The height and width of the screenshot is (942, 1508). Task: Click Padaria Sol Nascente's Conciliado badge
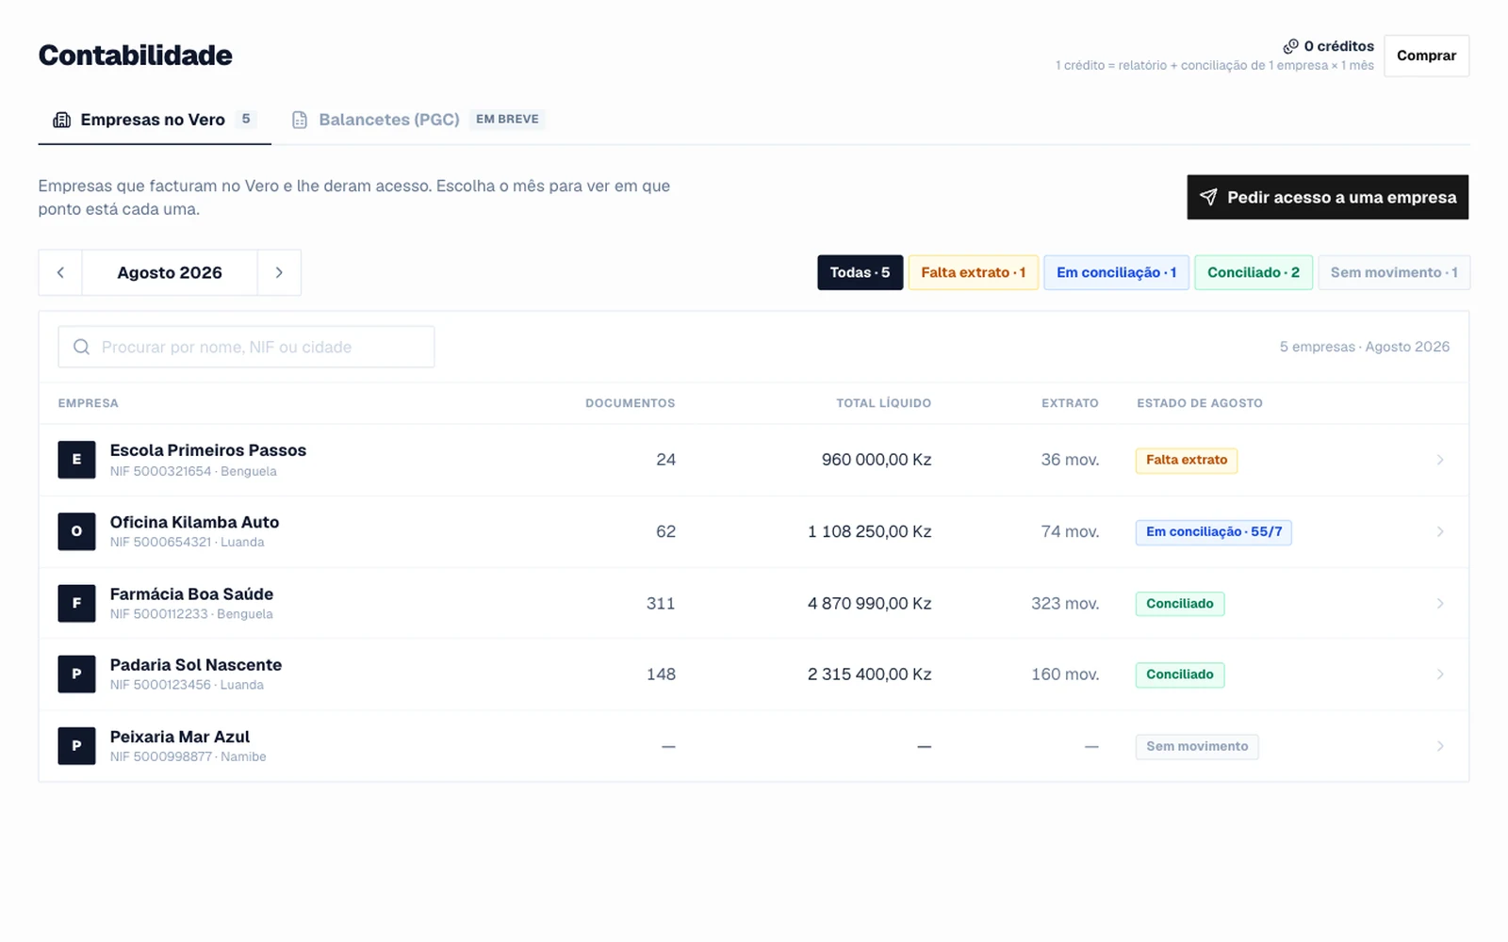[x=1180, y=674]
